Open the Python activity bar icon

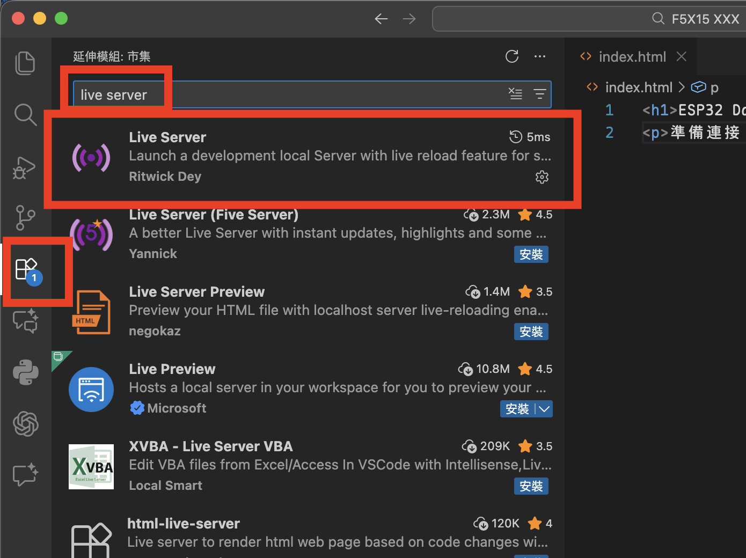tap(26, 372)
